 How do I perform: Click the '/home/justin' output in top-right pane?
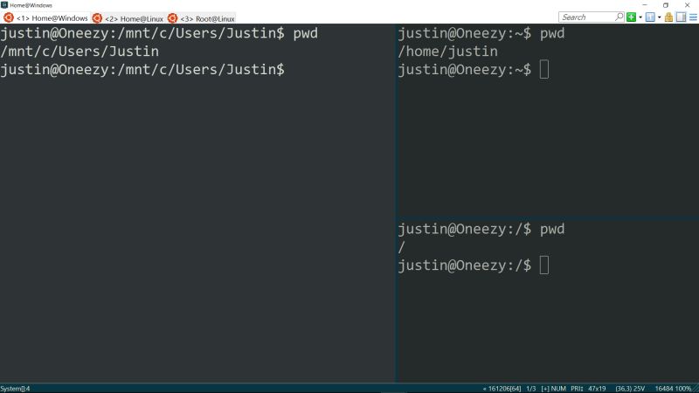[x=447, y=52]
